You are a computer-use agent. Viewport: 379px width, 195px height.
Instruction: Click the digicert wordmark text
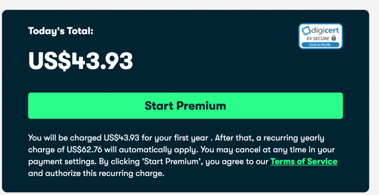pos(325,30)
